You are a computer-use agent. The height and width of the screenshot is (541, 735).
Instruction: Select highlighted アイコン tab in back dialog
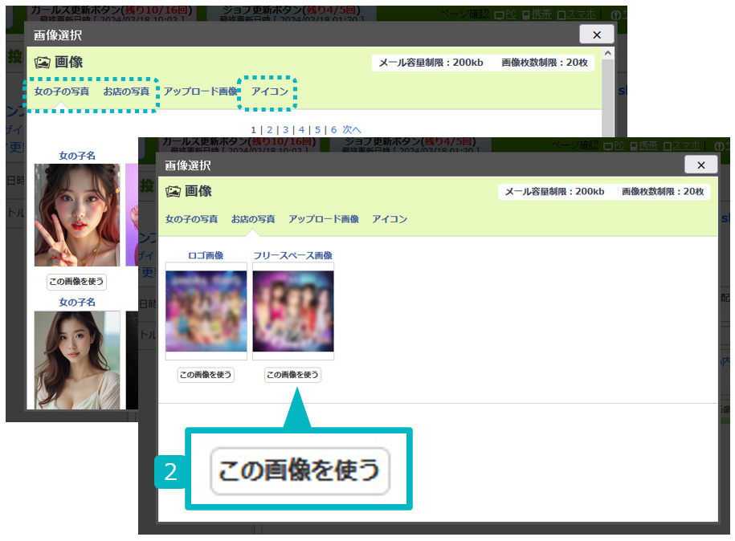(269, 92)
